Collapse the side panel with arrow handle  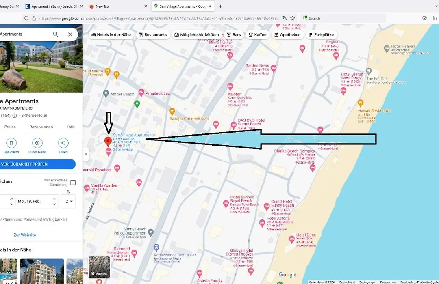[86, 154]
